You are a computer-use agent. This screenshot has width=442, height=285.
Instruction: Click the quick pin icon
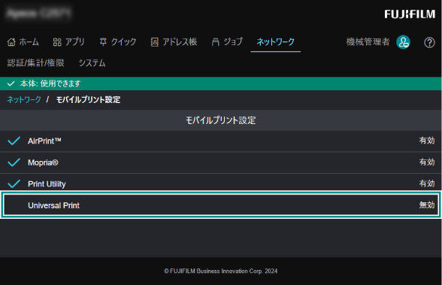[103, 42]
